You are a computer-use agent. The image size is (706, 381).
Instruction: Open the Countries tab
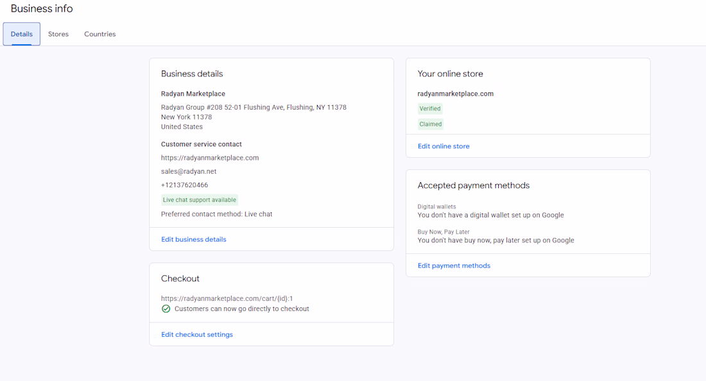click(x=100, y=34)
